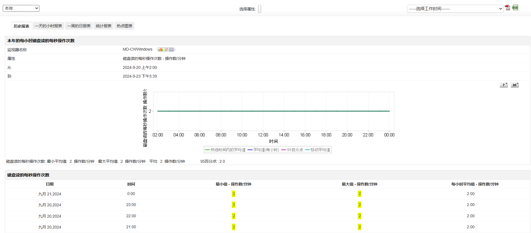Select the 一周的日报表 tab

[x=79, y=26]
